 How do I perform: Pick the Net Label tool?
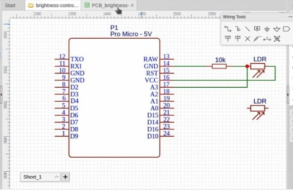(x=257, y=29)
